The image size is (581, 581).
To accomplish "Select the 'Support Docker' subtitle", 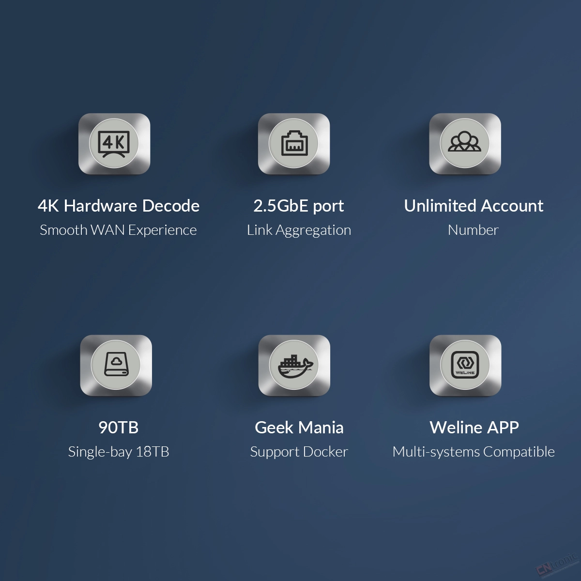I will [299, 452].
